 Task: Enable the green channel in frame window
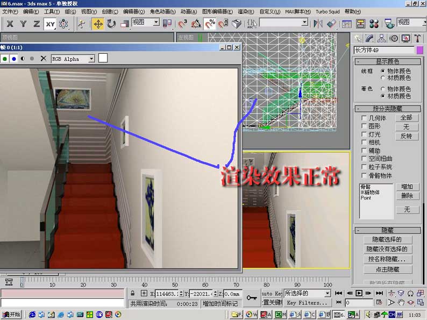click(5, 59)
